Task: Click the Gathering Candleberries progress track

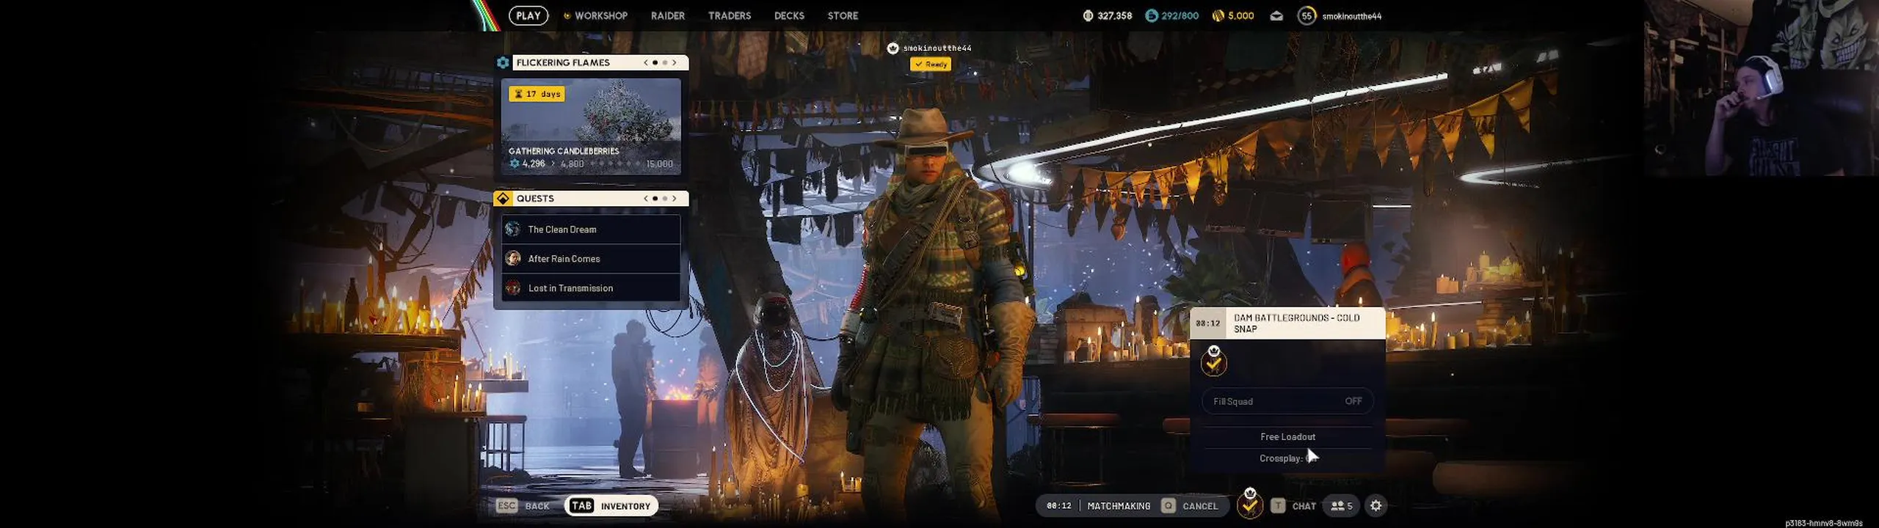Action: [x=591, y=164]
